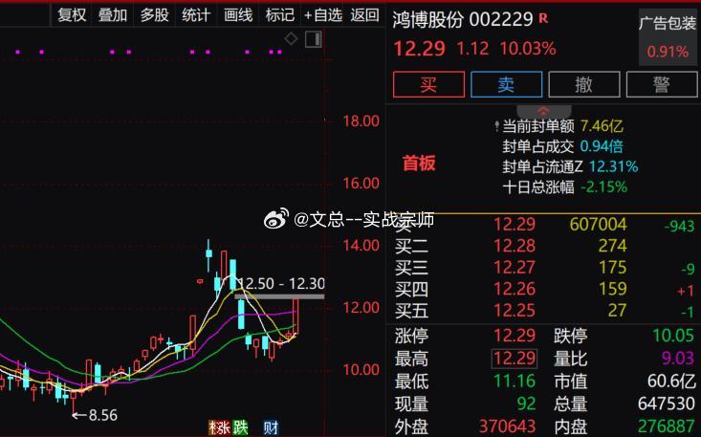This screenshot has width=701, height=437.
Task: Add stock via +自选 watchlist button
Action: 323,15
